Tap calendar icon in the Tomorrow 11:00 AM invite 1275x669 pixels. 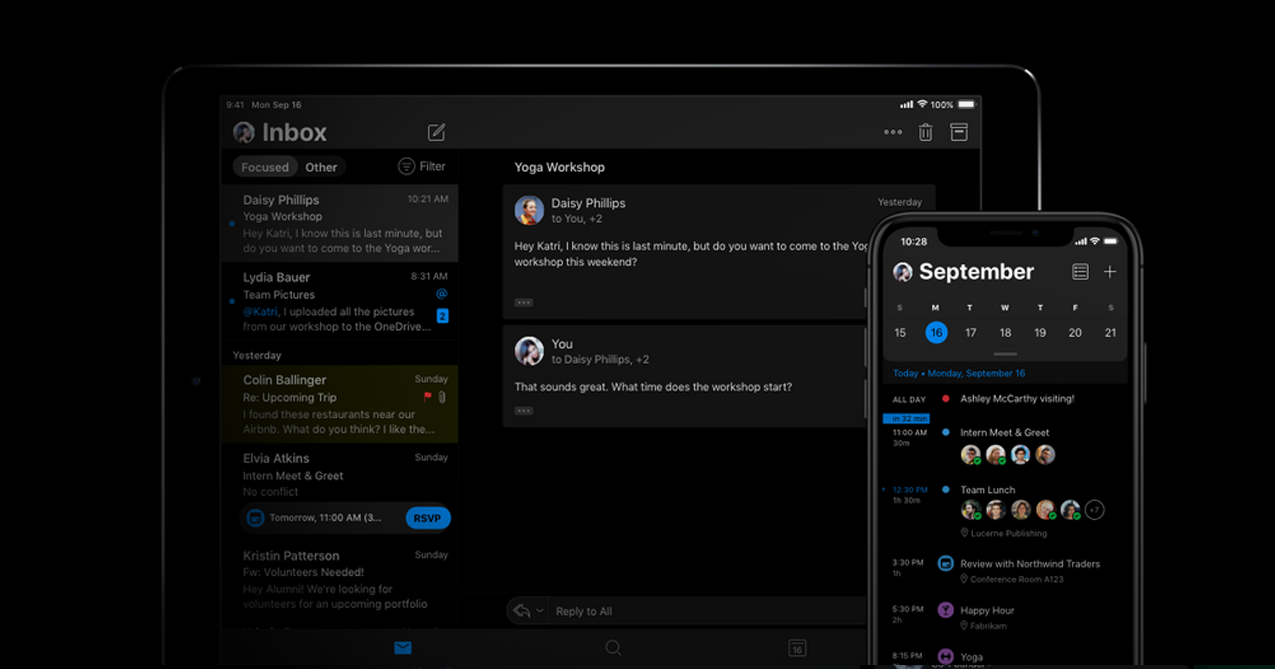click(256, 518)
